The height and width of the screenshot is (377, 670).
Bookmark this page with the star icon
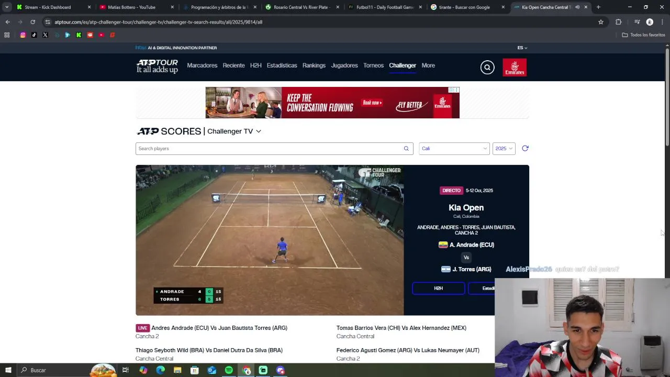[601, 22]
